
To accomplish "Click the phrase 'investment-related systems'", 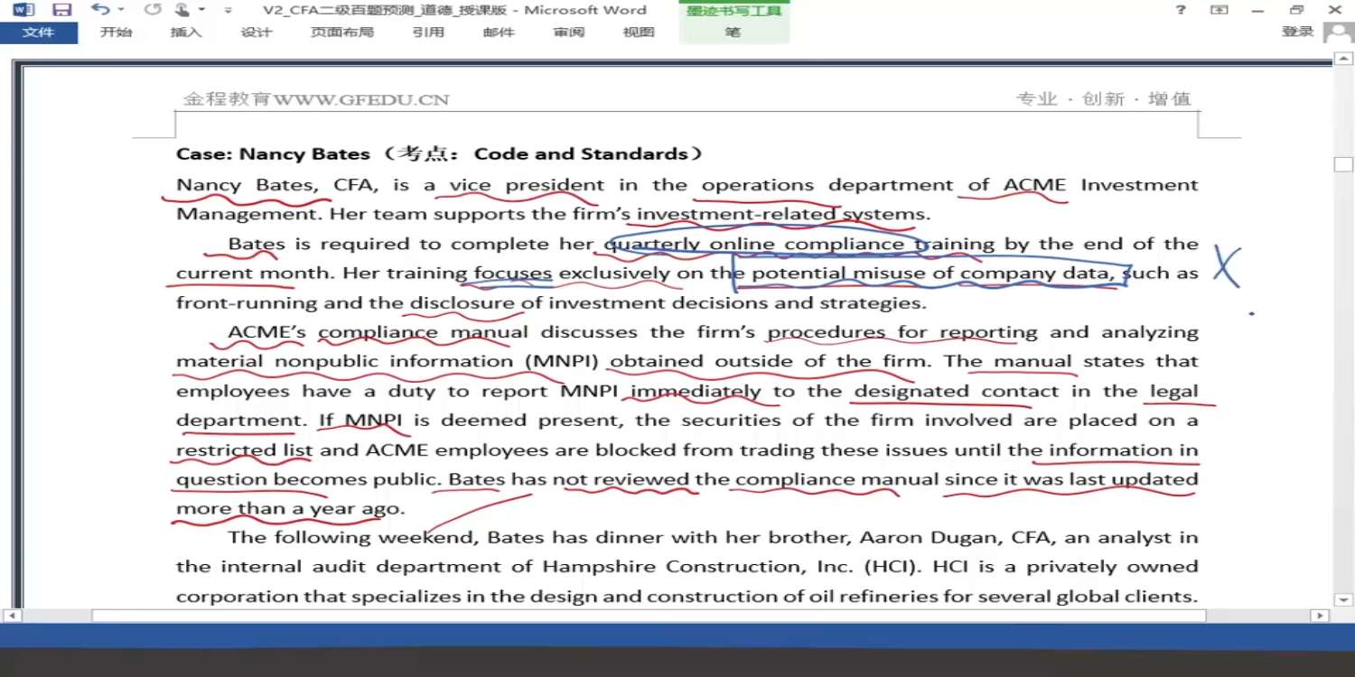I will click(783, 215).
